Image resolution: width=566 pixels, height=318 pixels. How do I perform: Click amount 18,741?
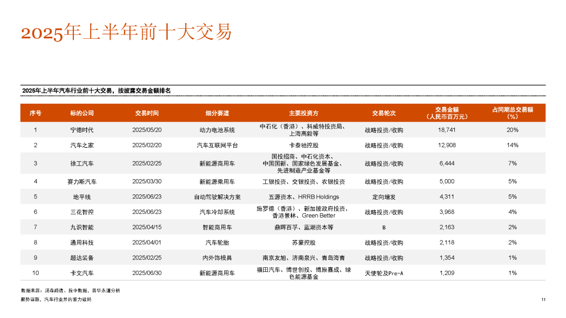tap(447, 130)
